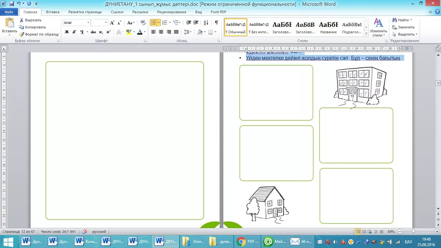
Task: Toggle bold formatting (Ж)
Action: click(67, 32)
